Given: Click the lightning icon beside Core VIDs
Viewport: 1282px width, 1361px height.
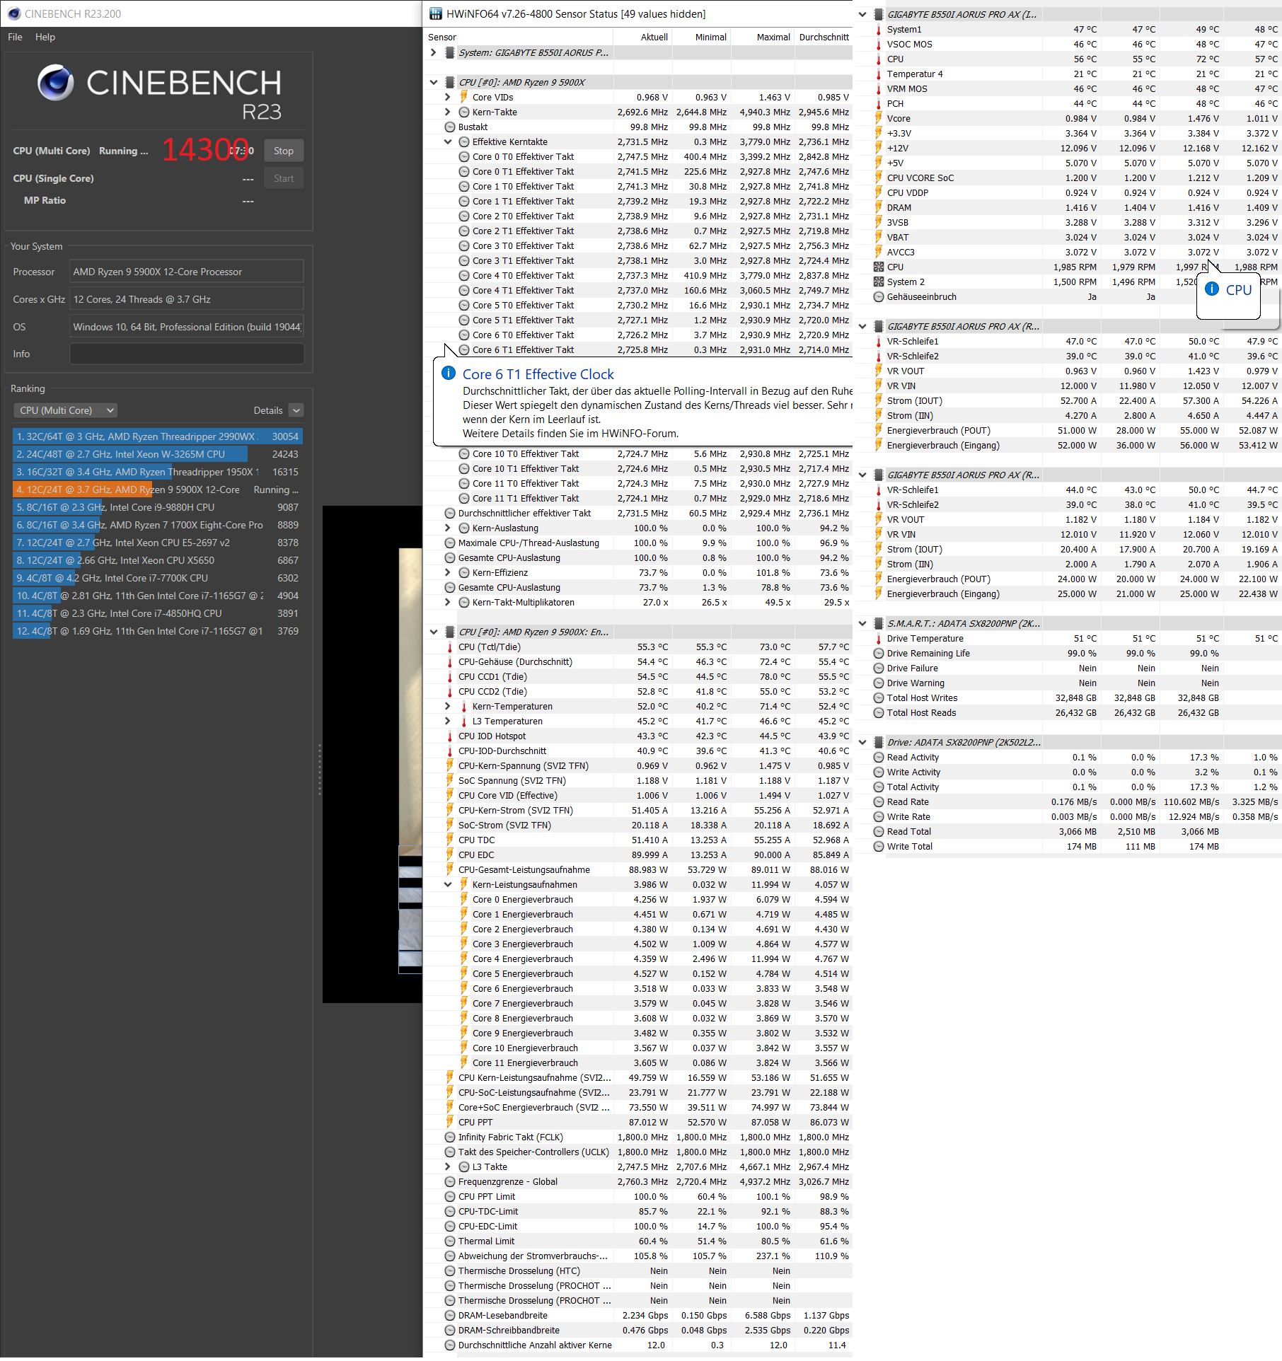Looking at the screenshot, I should tap(464, 97).
